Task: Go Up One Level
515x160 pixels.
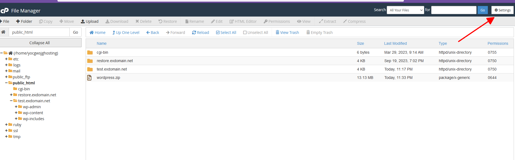Action: point(126,33)
